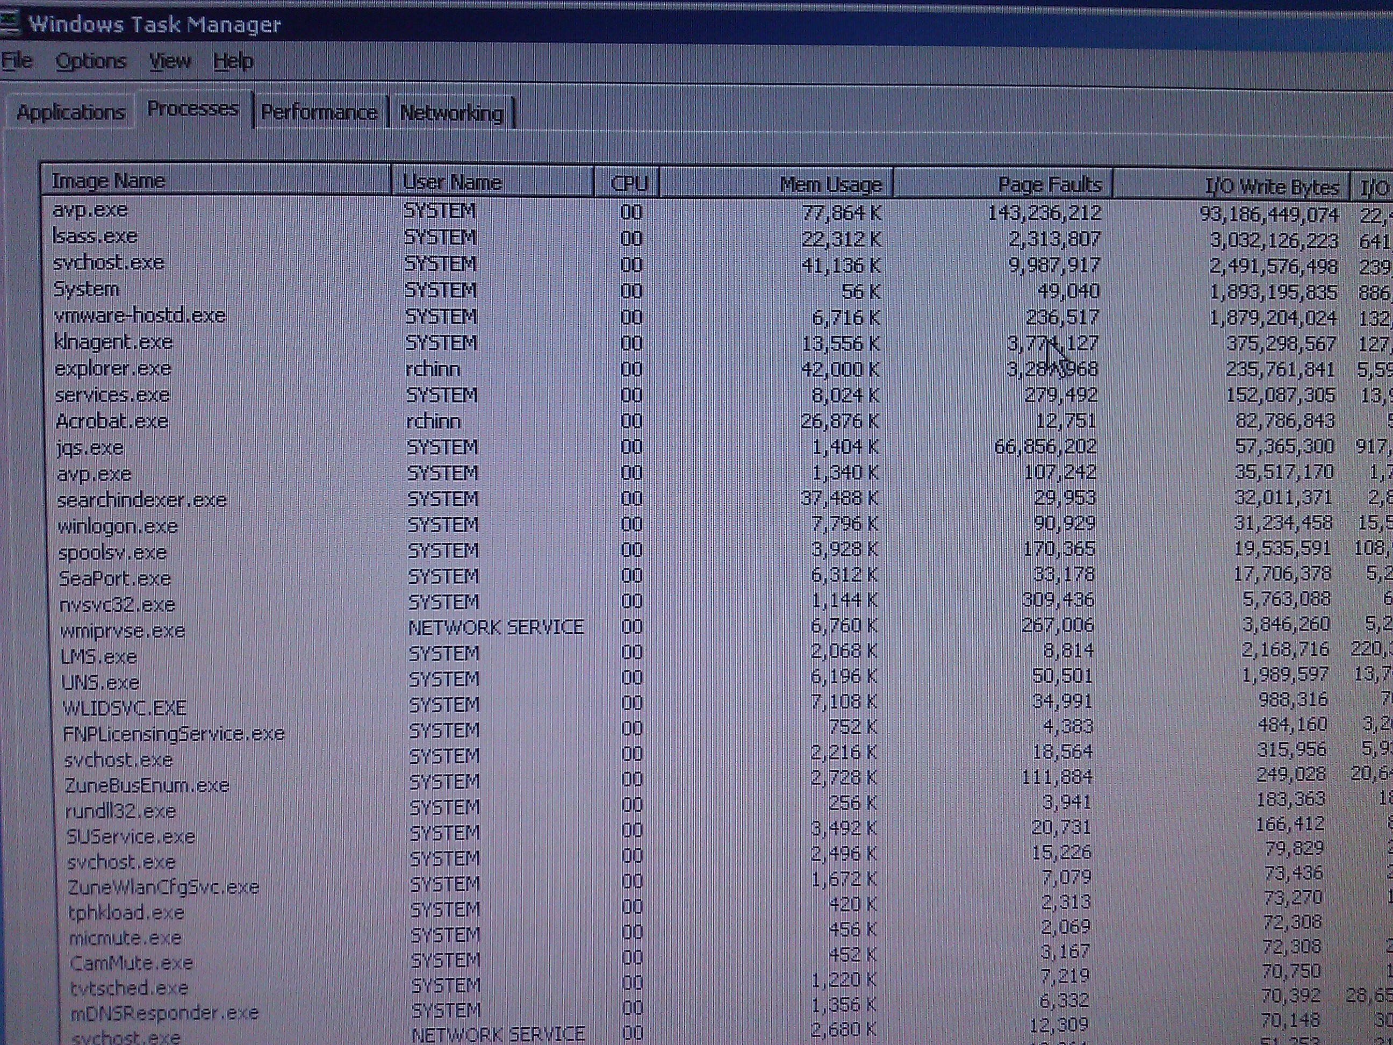
Task: Open the File menu
Action: pos(16,60)
